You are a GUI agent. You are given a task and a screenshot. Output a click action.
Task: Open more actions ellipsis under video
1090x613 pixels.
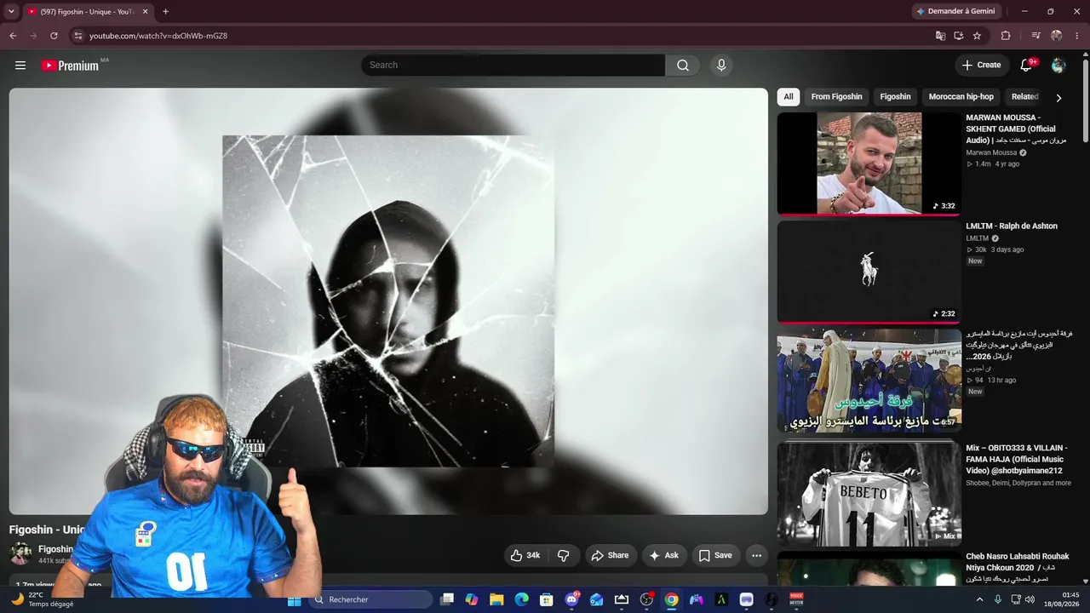pyautogui.click(x=756, y=555)
